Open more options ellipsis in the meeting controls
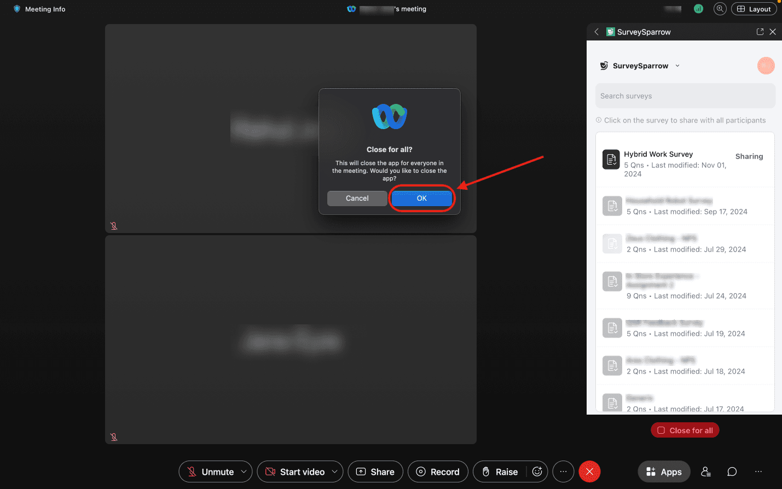Viewport: 782px width, 489px height. [x=563, y=471]
